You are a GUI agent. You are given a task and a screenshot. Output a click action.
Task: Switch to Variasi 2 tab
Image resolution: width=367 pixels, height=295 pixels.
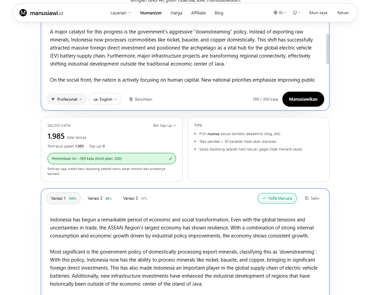point(99,198)
